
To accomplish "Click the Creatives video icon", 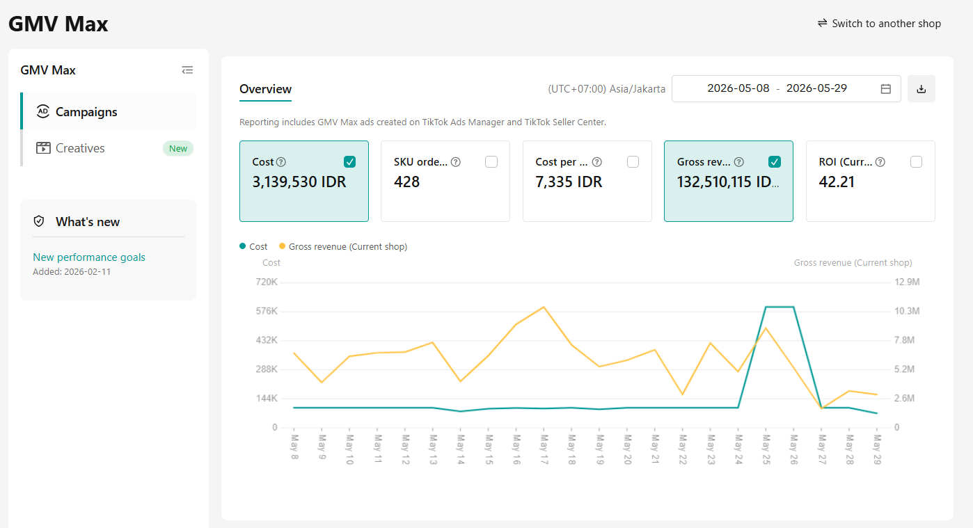I will (43, 147).
